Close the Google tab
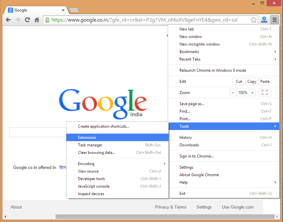The image size is (283, 222). (63, 10)
